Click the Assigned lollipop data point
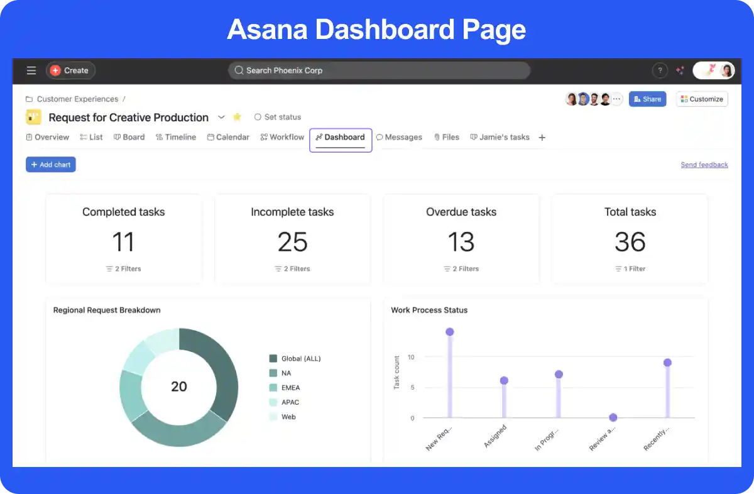754x494 pixels. (504, 380)
